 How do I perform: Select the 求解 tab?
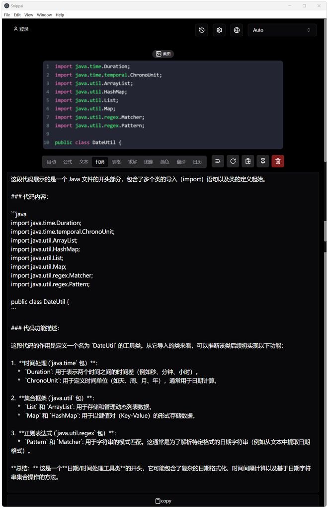click(132, 162)
